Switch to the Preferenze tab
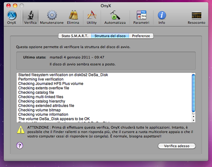Image resolution: width=212 pixels, height=167 pixels. click(141, 36)
